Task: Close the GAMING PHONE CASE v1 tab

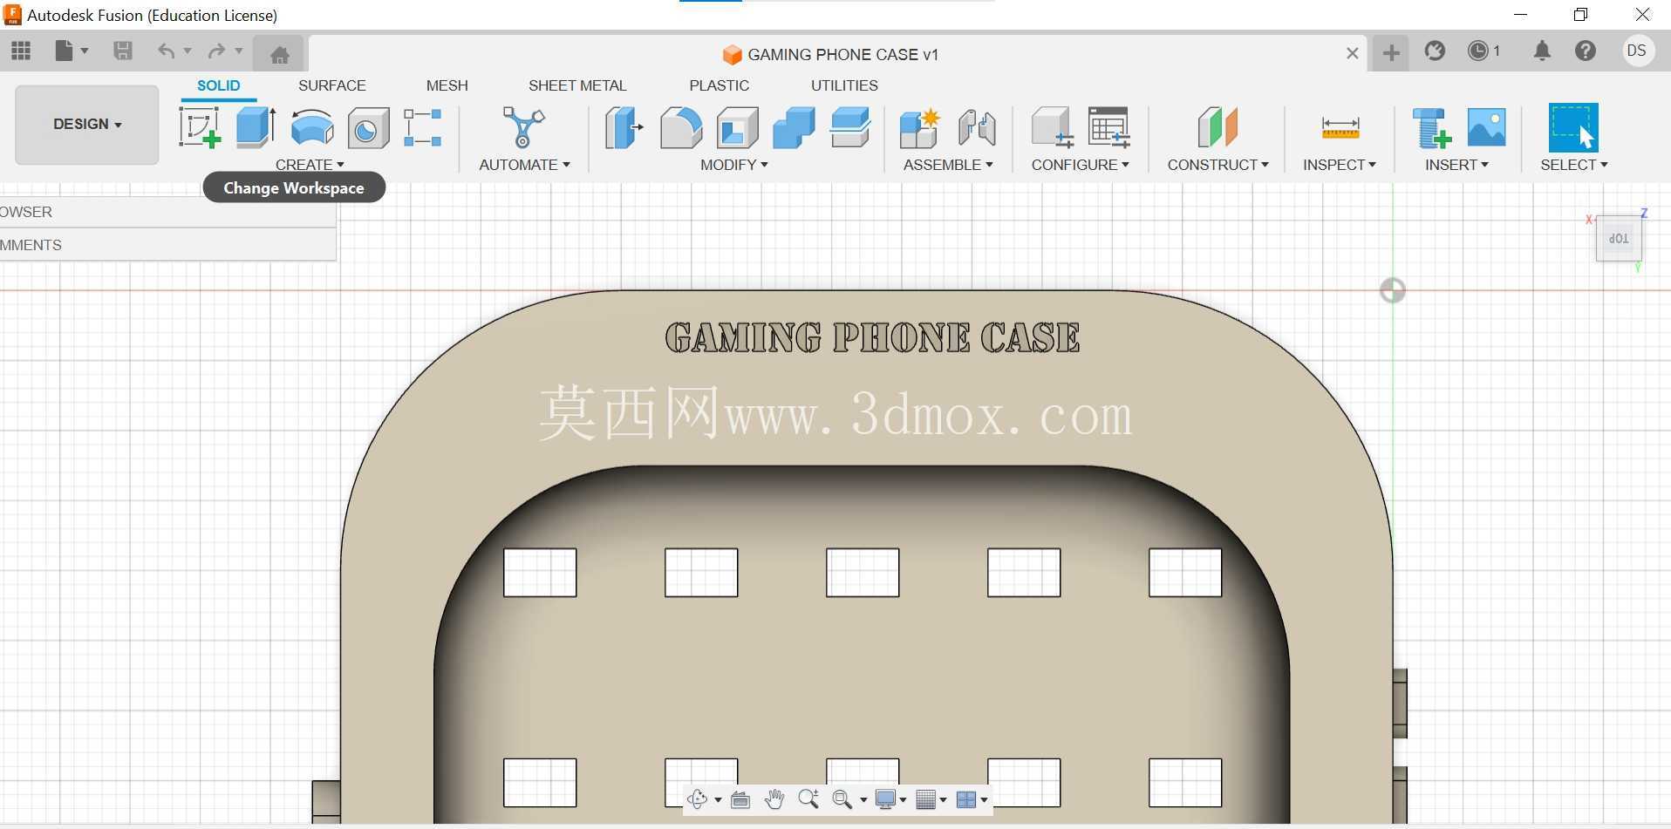Action: pos(1352,53)
